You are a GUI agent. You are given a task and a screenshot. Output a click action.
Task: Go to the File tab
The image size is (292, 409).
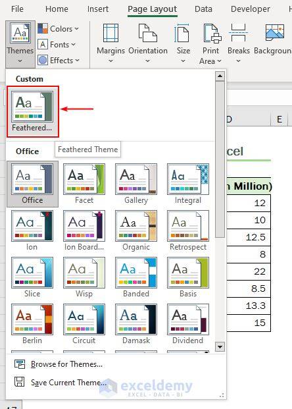point(17,9)
